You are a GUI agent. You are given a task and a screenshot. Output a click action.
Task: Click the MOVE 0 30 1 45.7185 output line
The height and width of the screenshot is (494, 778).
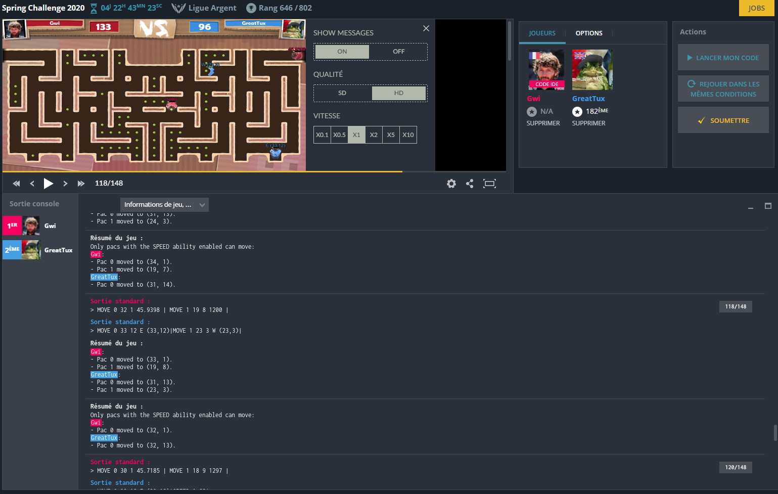point(159,471)
